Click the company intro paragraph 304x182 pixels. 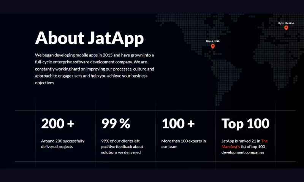click(94, 69)
